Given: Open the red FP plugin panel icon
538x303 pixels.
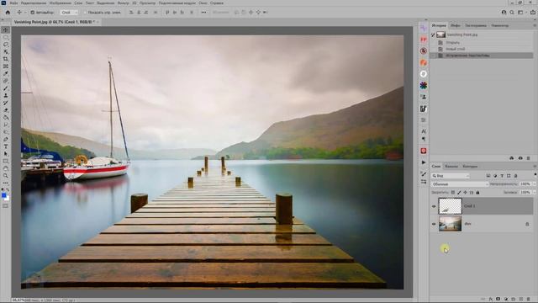Looking at the screenshot, I should coord(424,40).
